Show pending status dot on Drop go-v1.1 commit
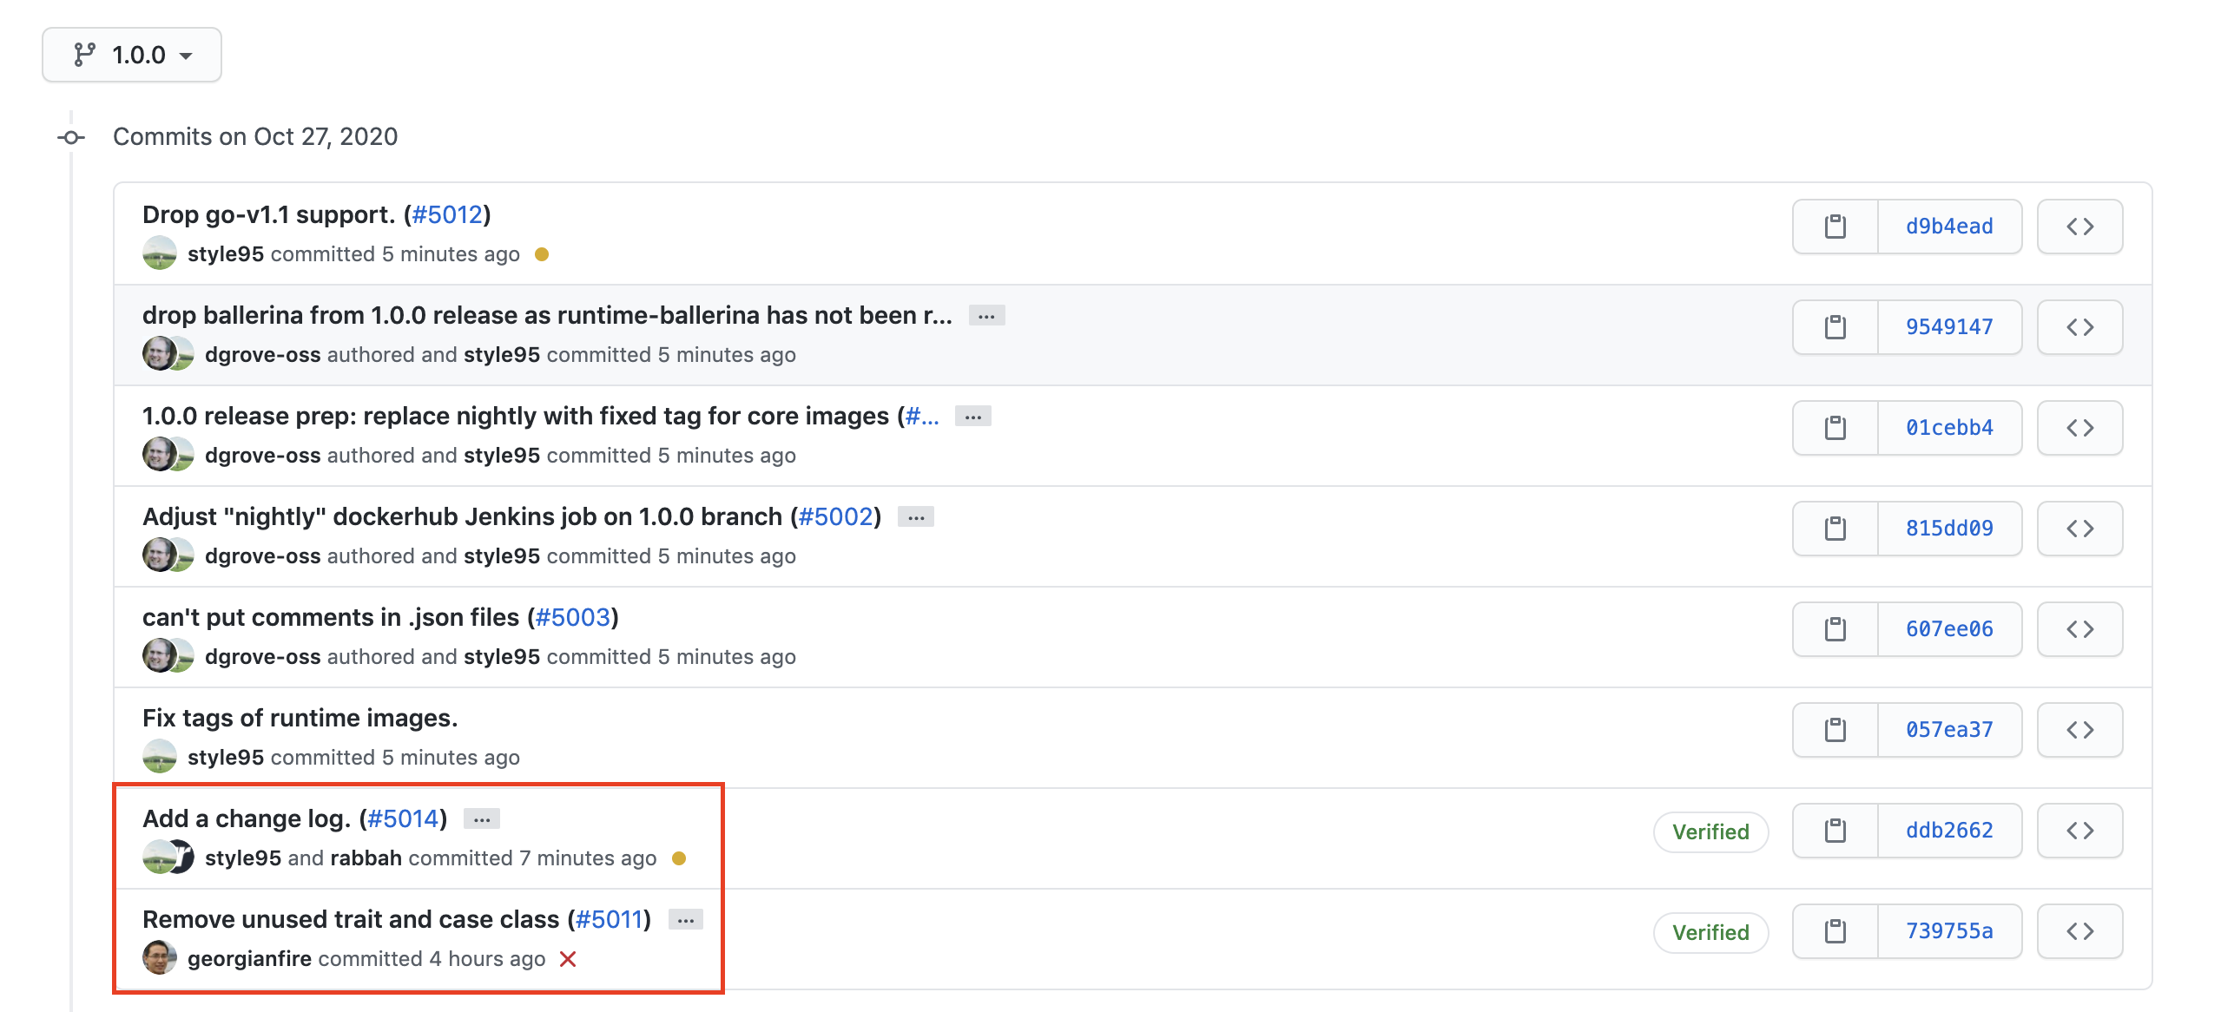This screenshot has width=2221, height=1012. coord(542,254)
